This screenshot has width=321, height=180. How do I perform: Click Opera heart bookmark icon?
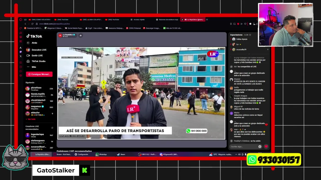(x=245, y=24)
